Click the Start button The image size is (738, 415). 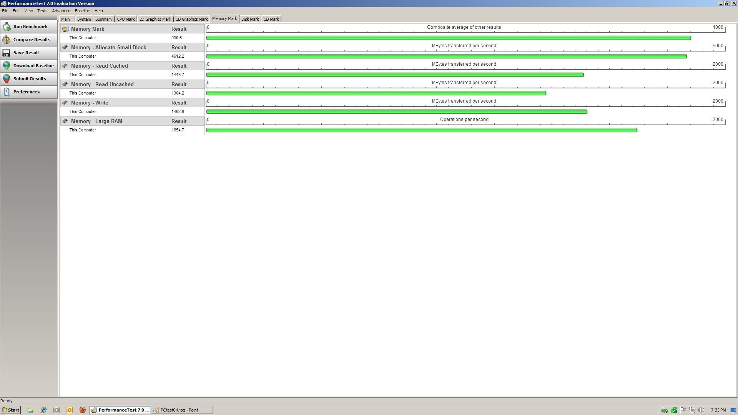pos(10,410)
